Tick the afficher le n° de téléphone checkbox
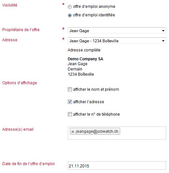 click(x=70, y=114)
